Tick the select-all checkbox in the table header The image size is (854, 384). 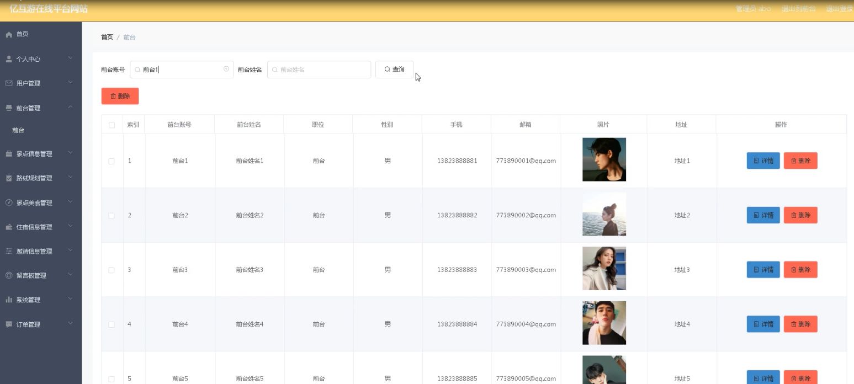(x=112, y=125)
